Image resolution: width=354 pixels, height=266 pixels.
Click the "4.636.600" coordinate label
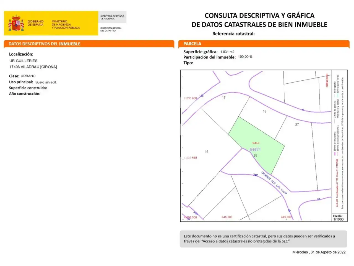click(x=191, y=98)
